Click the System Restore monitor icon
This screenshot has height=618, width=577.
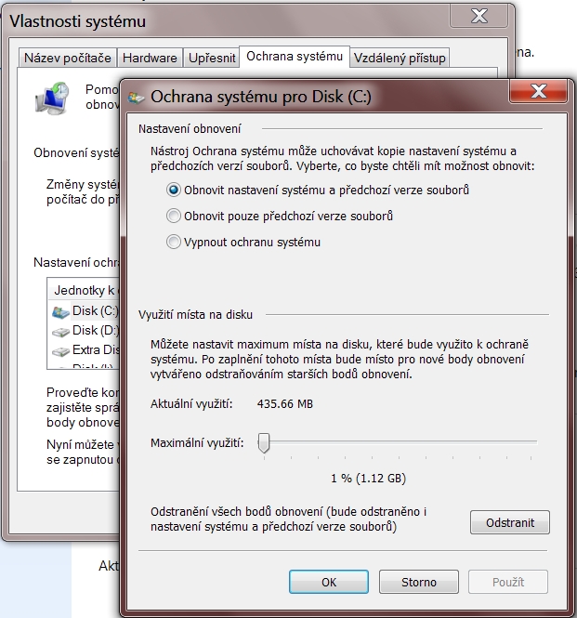[52, 98]
